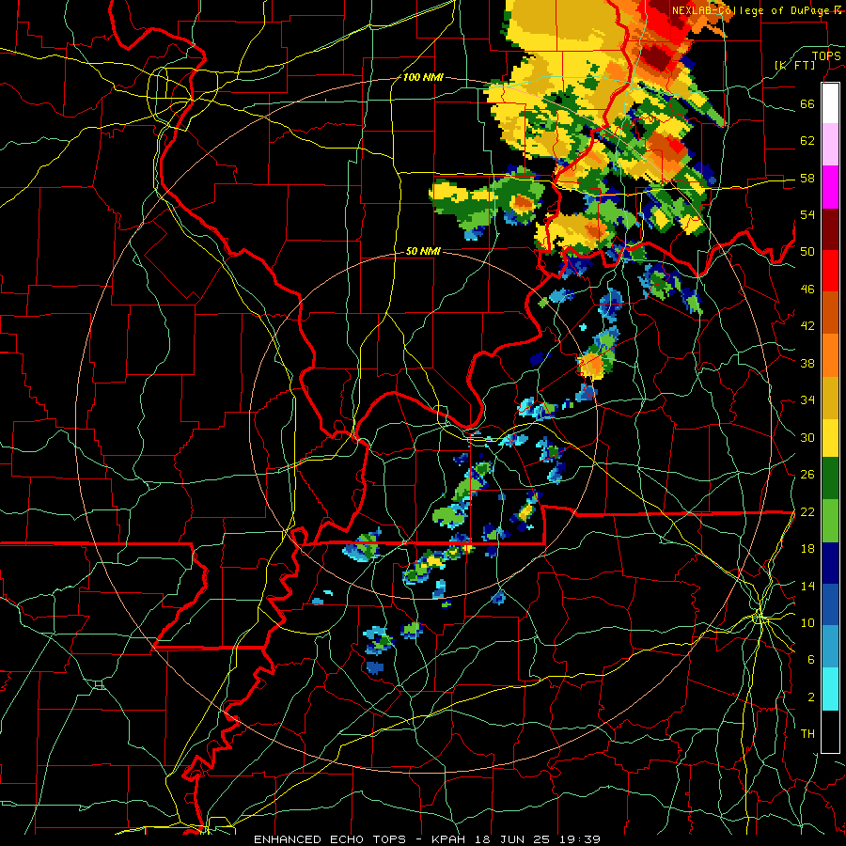Pick the cyan legend swatch
The image size is (846, 846).
830,688
